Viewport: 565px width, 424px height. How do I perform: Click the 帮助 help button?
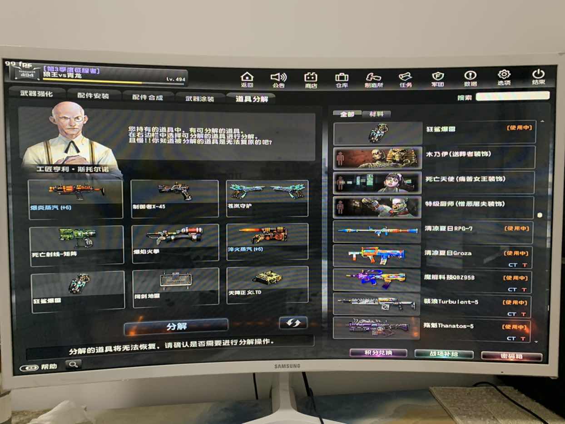click(40, 367)
